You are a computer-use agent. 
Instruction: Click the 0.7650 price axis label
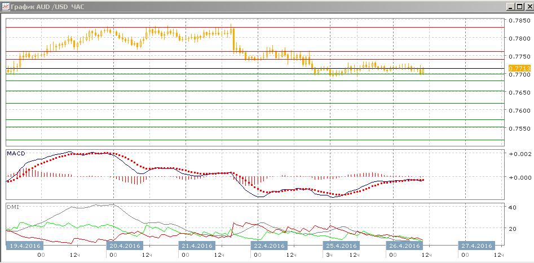click(x=519, y=92)
